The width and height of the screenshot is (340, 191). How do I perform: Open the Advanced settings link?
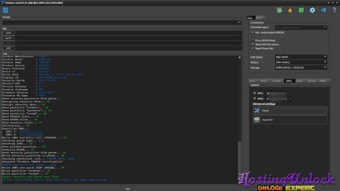point(264,104)
